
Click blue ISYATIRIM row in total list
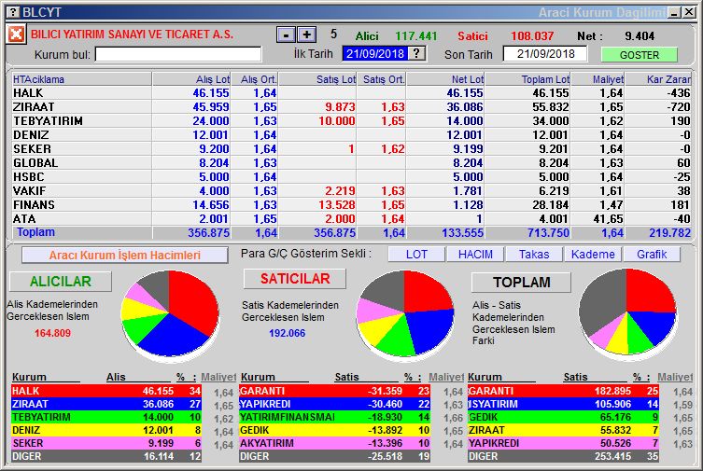tap(564, 404)
